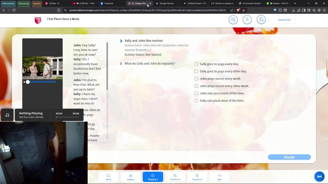The width and height of the screenshot is (328, 184).
Task: Switch to Kiss YouTube browser tab
Action: [84, 3]
